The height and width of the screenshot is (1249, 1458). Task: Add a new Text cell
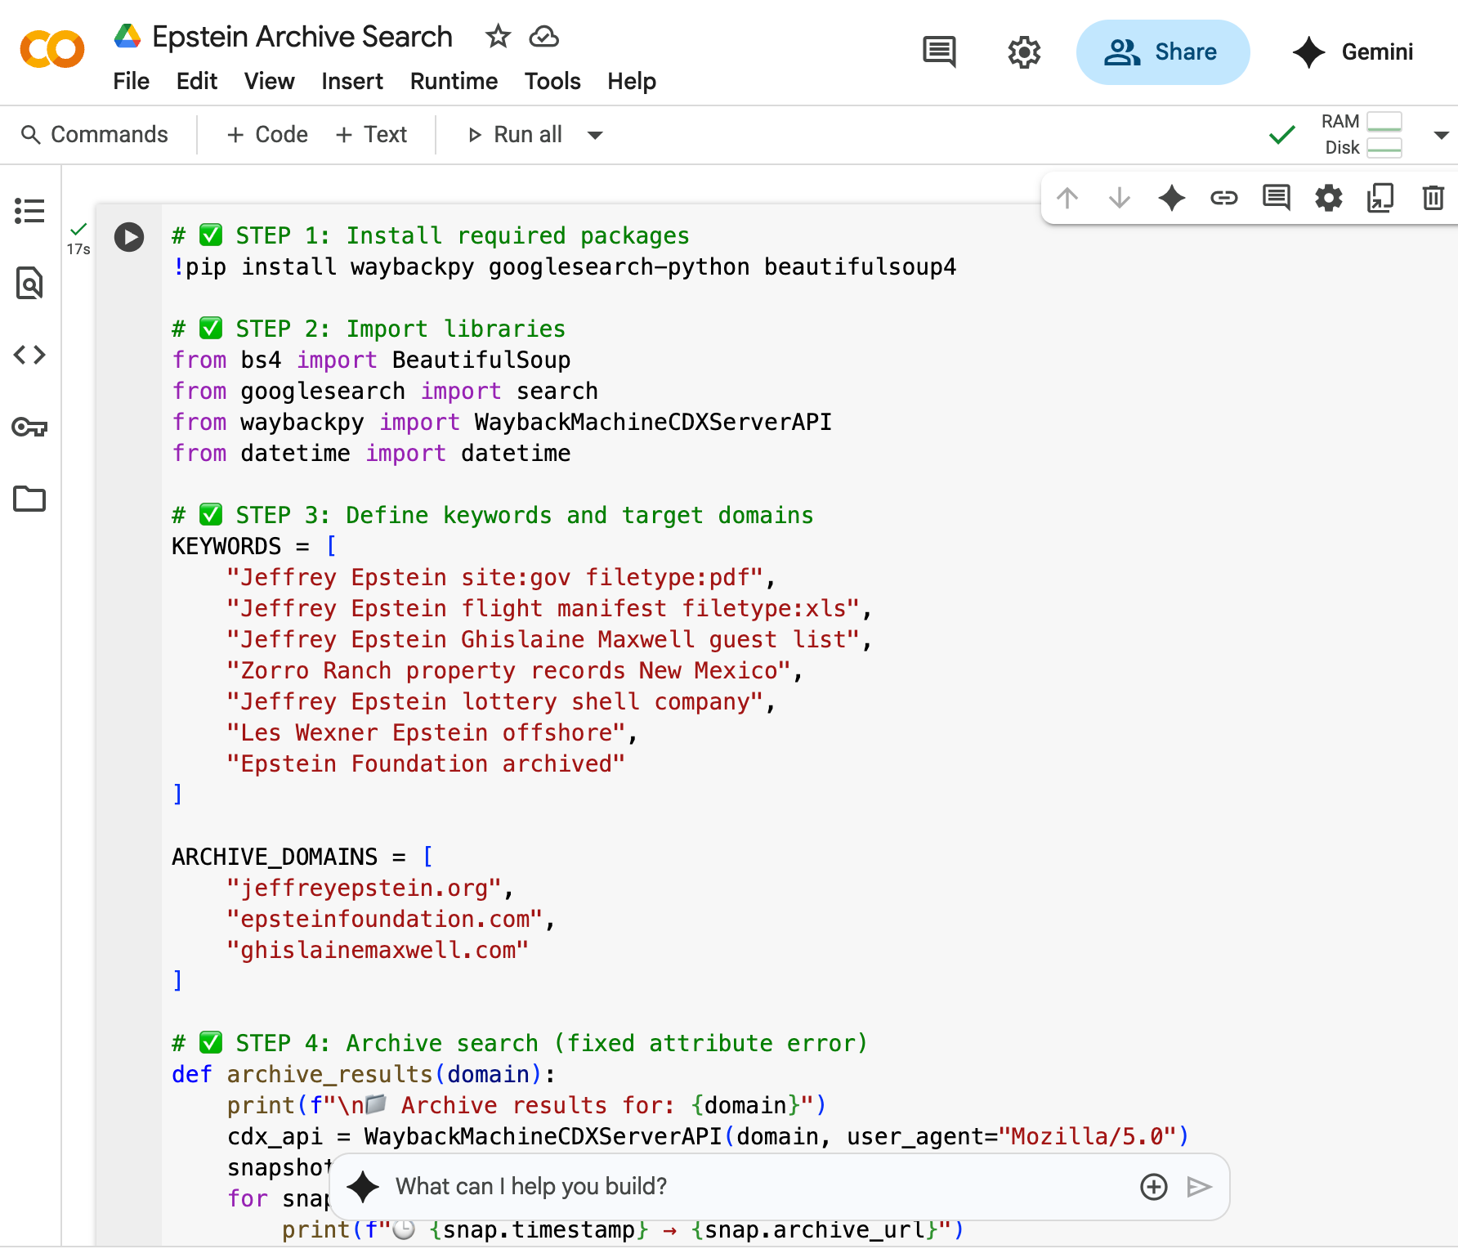tap(371, 134)
